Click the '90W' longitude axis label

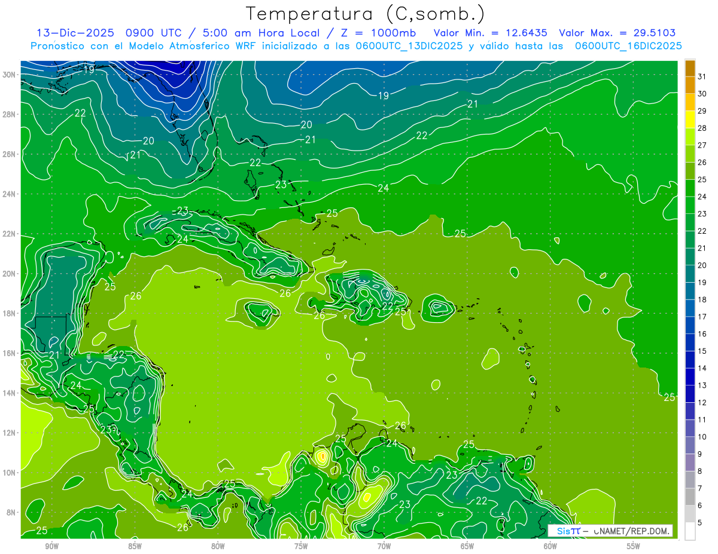(51, 546)
